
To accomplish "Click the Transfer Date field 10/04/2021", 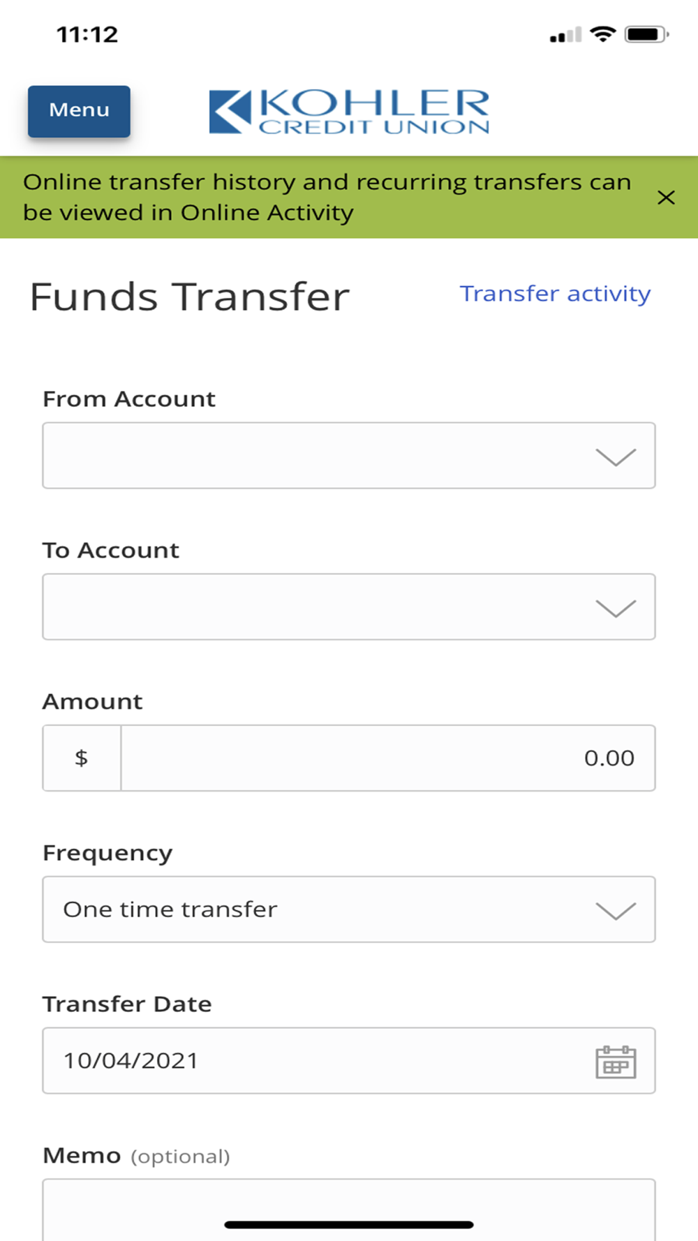I will pos(349,1060).
